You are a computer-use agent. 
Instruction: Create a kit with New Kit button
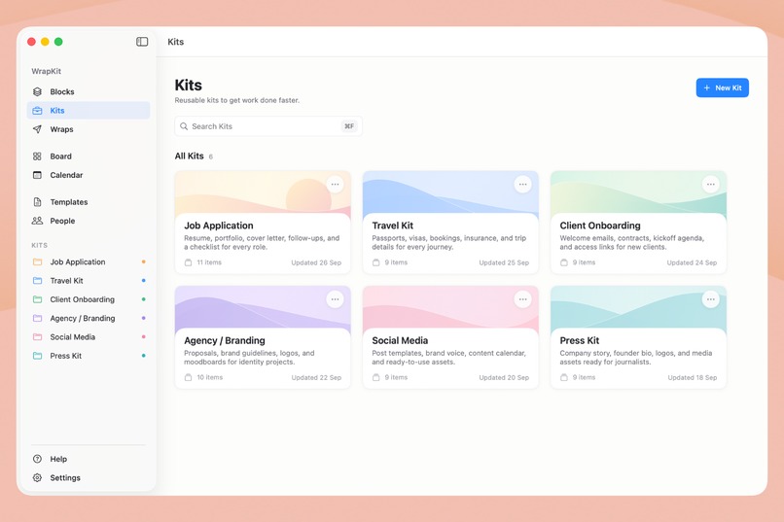[x=722, y=87]
